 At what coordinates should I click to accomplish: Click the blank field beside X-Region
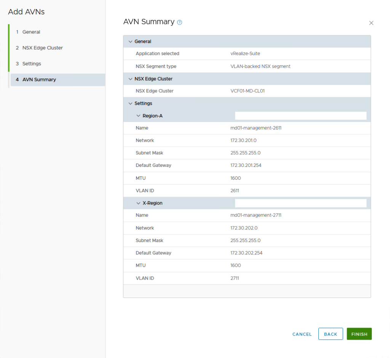(x=300, y=203)
